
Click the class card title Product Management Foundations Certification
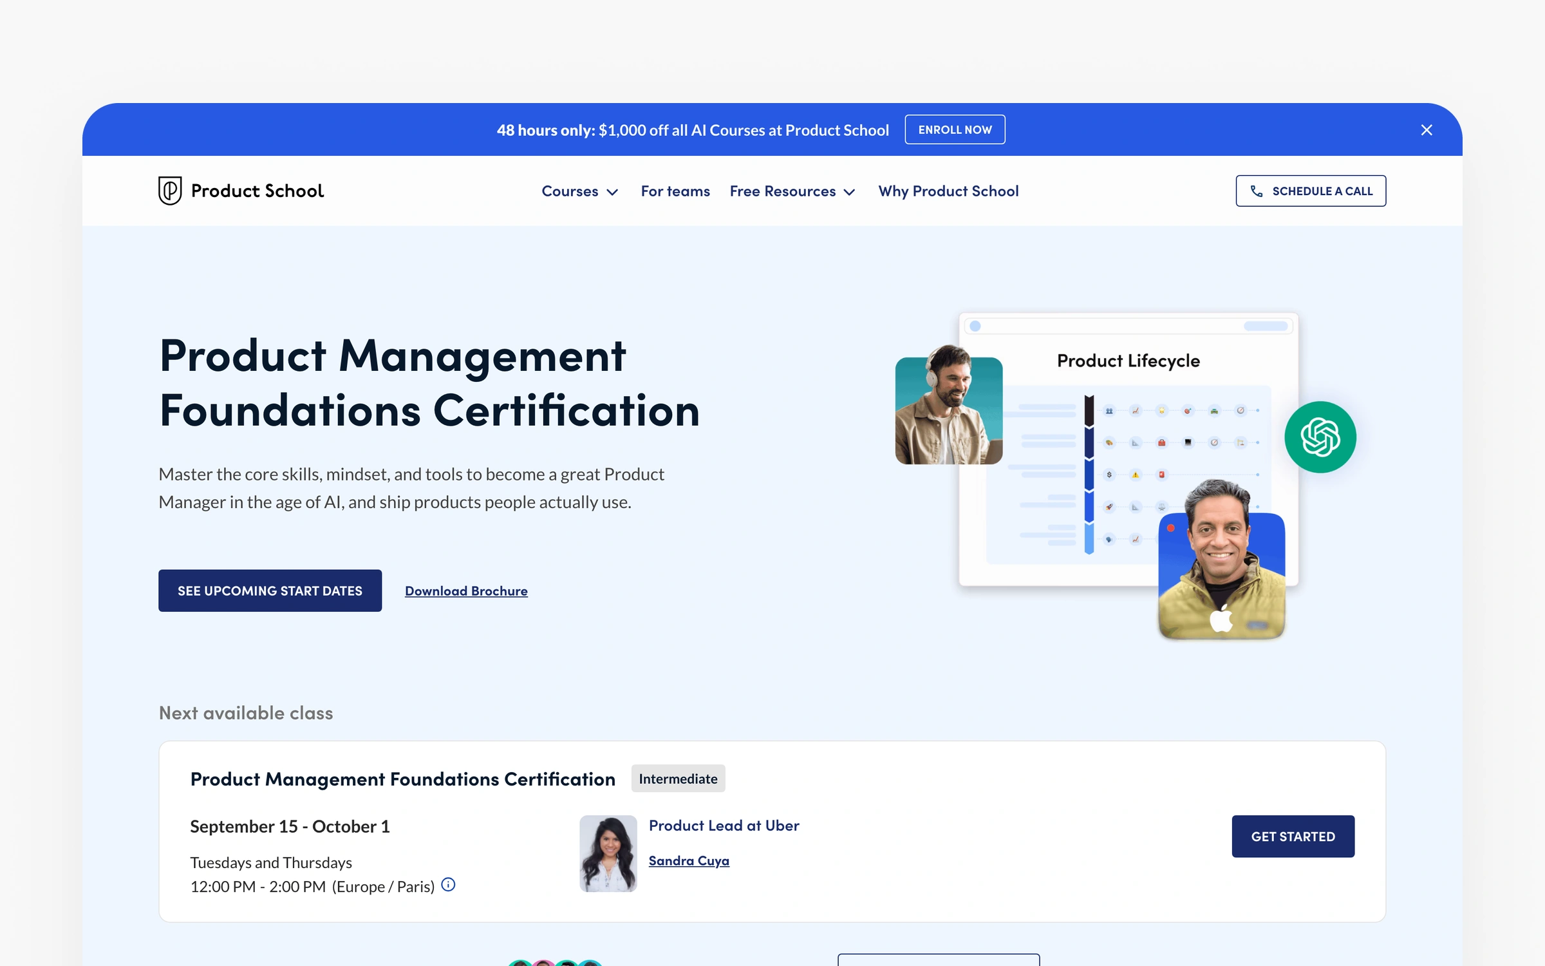tap(403, 779)
